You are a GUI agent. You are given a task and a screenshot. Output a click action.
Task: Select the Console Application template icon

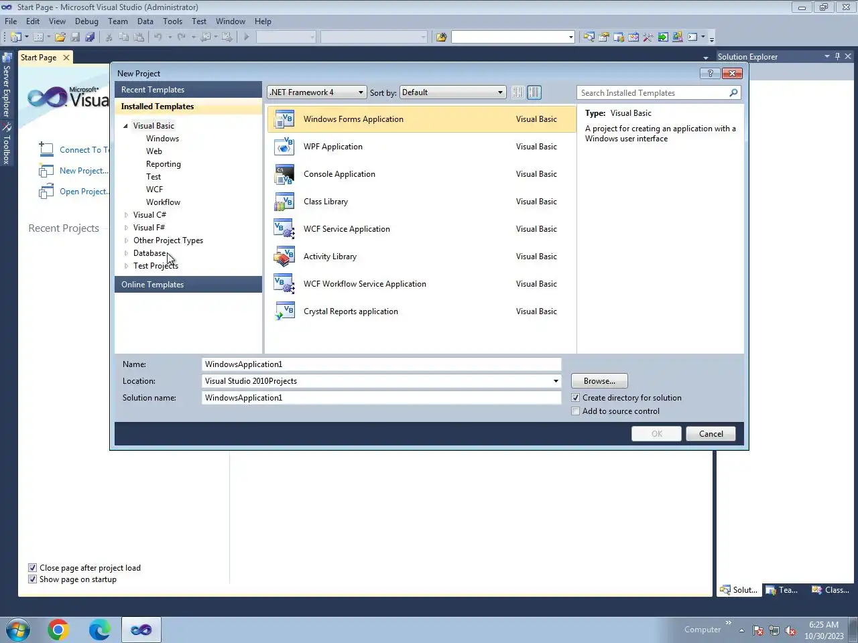coord(284,174)
